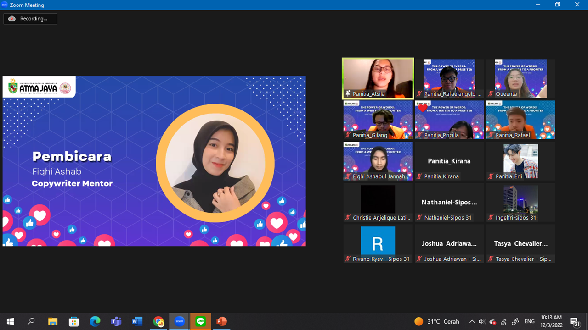Switch to Microsoft Teams in the taskbar
The height and width of the screenshot is (330, 588).
pyautogui.click(x=116, y=321)
